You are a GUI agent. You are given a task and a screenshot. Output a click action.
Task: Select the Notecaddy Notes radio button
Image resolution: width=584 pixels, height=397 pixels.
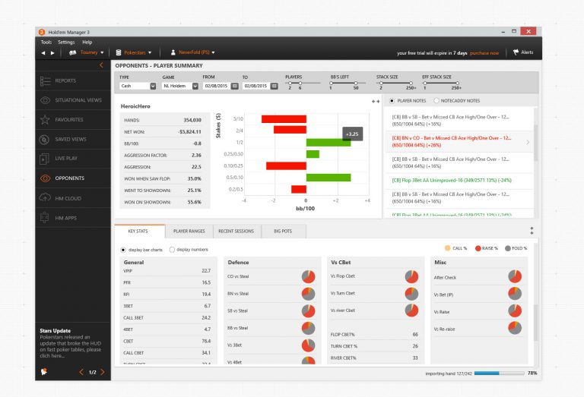point(436,101)
